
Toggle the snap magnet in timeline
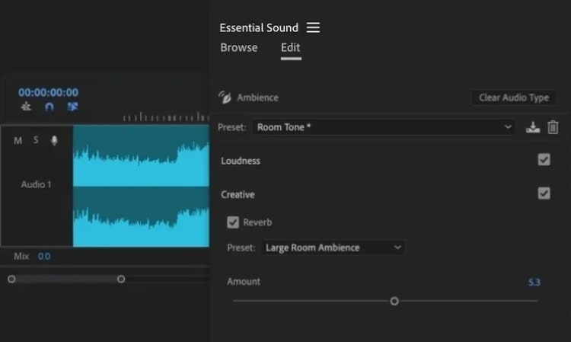(49, 107)
